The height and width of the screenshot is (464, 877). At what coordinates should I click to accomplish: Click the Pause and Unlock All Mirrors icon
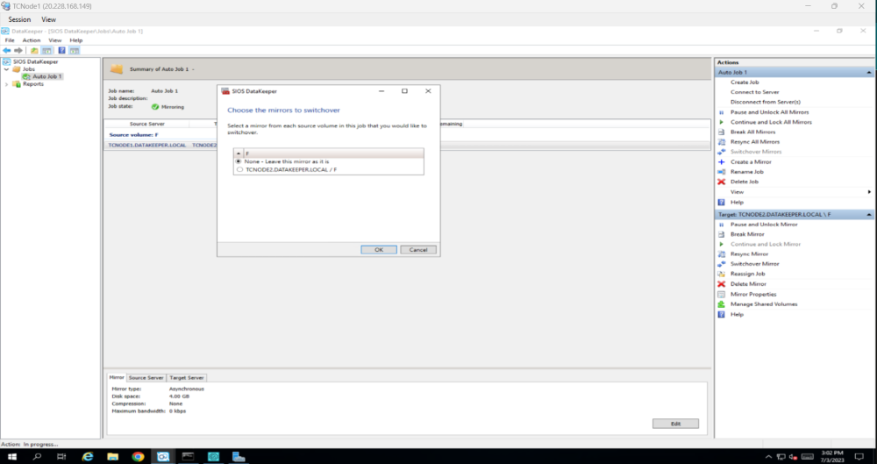(x=722, y=112)
